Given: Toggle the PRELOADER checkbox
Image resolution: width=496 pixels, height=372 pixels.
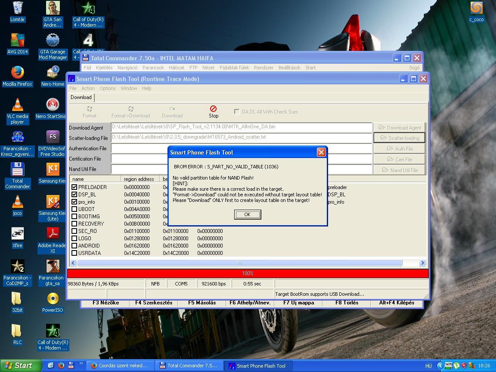Looking at the screenshot, I should pyautogui.click(x=74, y=187).
